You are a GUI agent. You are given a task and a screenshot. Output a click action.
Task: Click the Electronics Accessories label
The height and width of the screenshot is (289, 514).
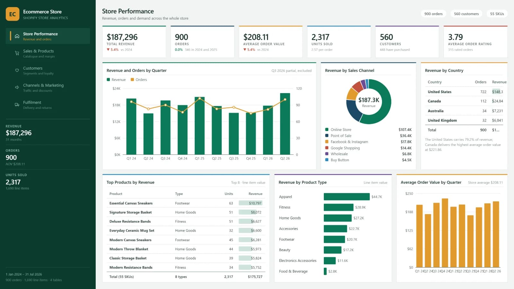tap(298, 261)
